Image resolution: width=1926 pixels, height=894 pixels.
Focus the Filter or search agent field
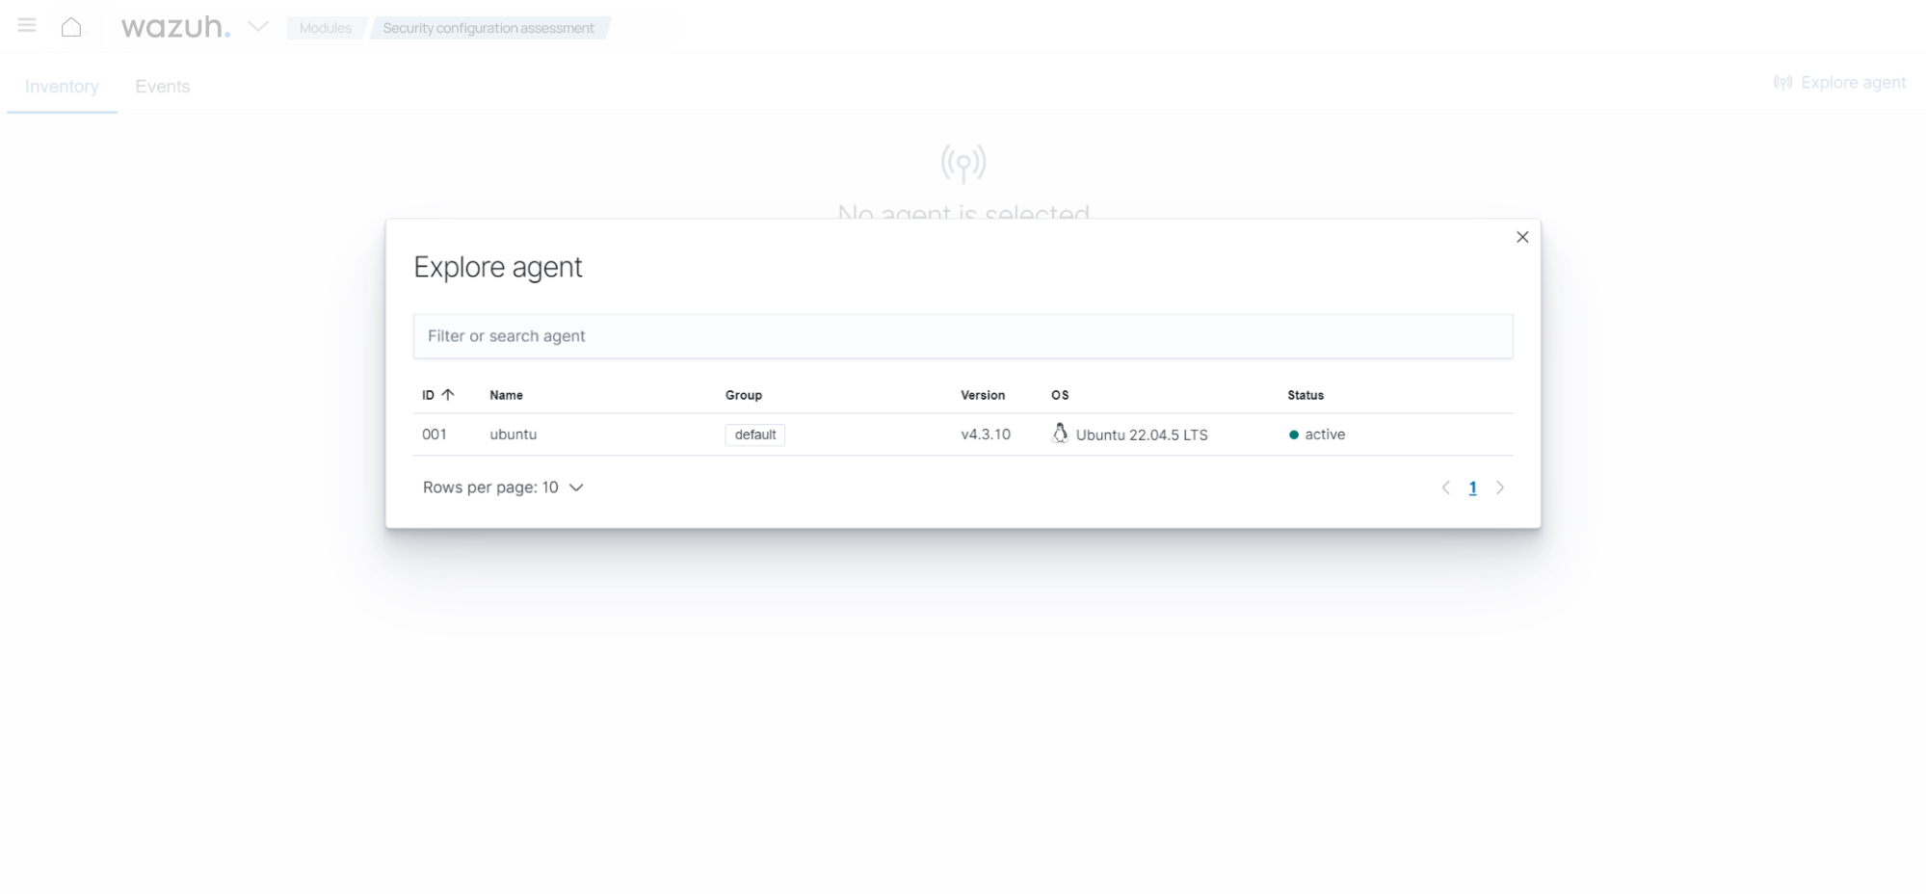[x=963, y=336]
